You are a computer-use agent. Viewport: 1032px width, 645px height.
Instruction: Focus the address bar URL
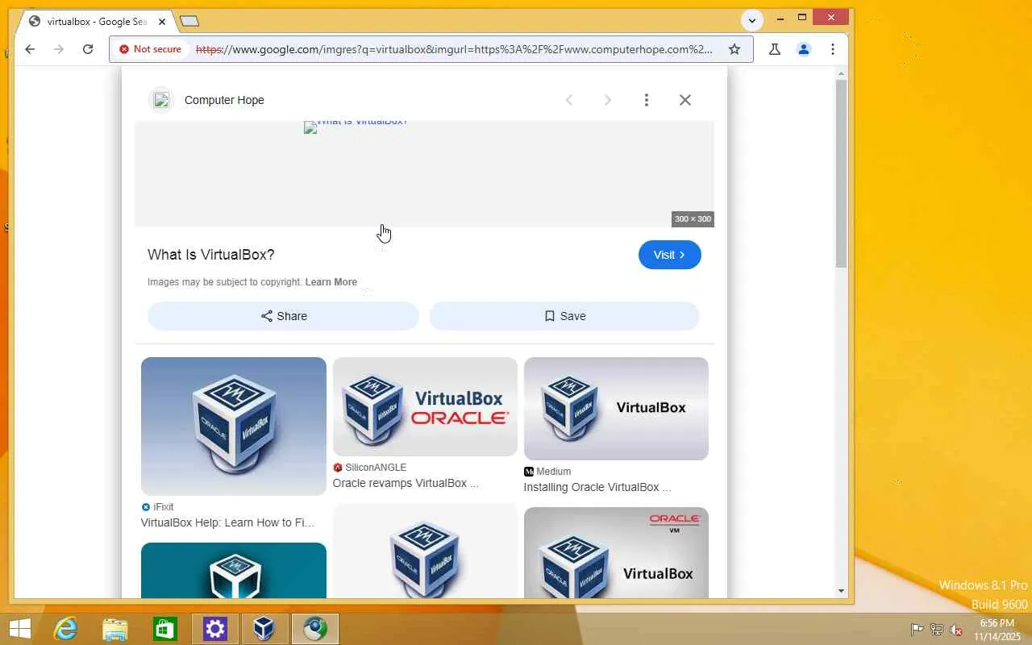click(x=454, y=49)
